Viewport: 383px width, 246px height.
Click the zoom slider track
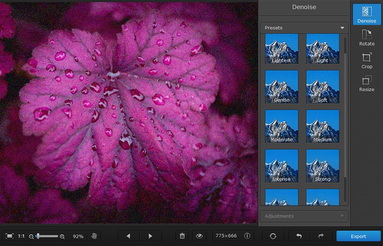50,236
